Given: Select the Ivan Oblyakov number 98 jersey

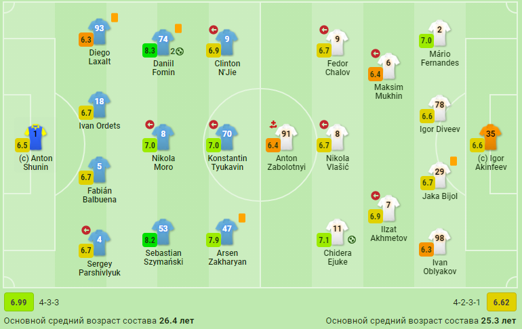Looking at the screenshot, I should pyautogui.click(x=439, y=241).
